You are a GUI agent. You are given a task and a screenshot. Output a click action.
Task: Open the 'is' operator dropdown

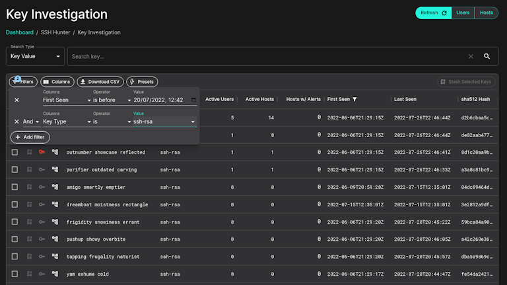(x=112, y=121)
